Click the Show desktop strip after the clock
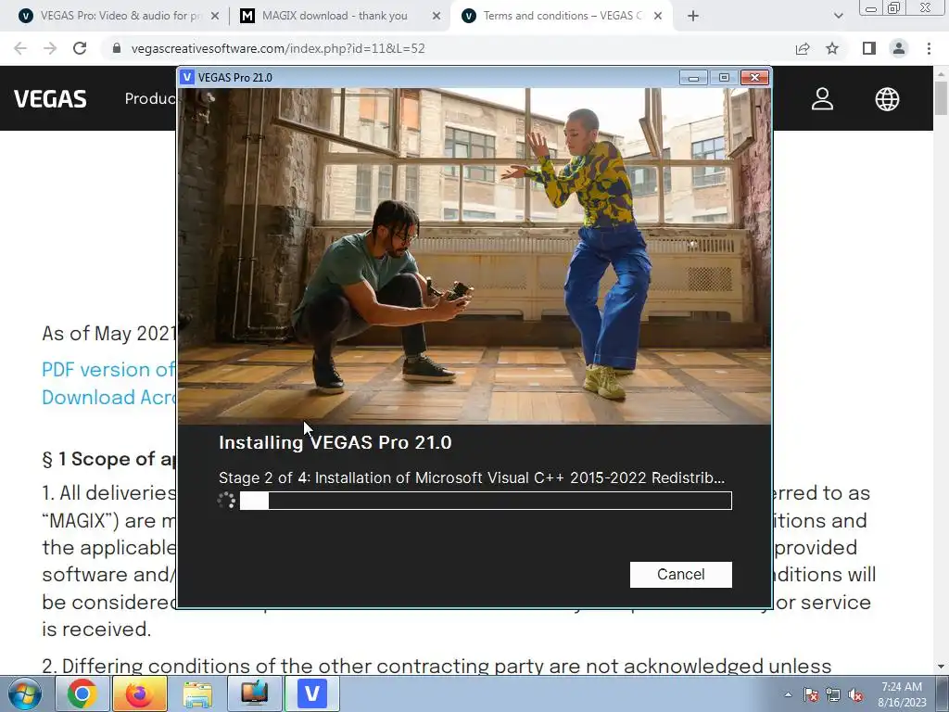Screen dimensions: 949x712 point(942,693)
